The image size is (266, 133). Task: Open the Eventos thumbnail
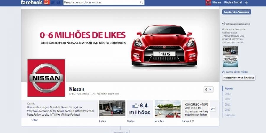(168, 109)
